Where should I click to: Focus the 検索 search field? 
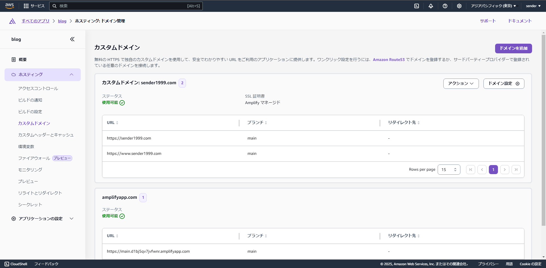(126, 6)
